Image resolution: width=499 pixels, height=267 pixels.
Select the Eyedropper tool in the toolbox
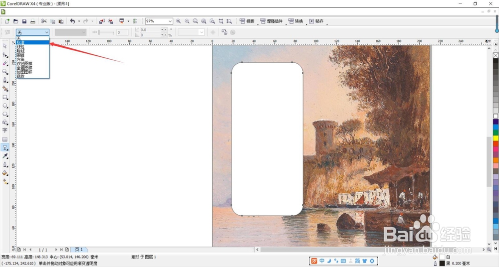[x=5, y=156]
